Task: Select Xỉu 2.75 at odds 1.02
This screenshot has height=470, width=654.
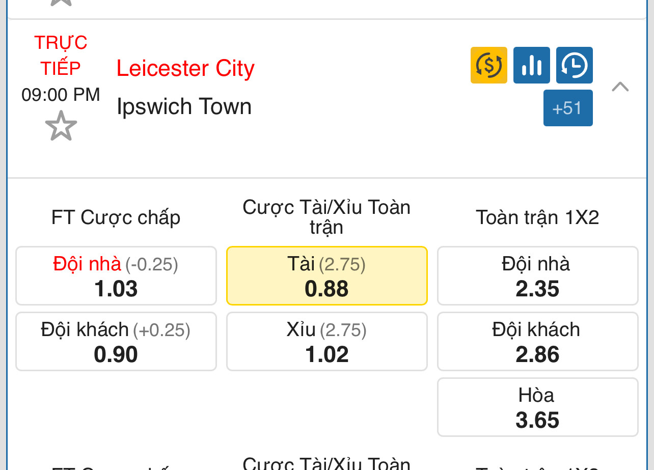Action: [327, 342]
